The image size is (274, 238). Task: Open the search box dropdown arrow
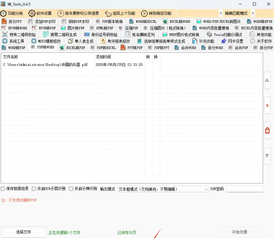[220, 13]
